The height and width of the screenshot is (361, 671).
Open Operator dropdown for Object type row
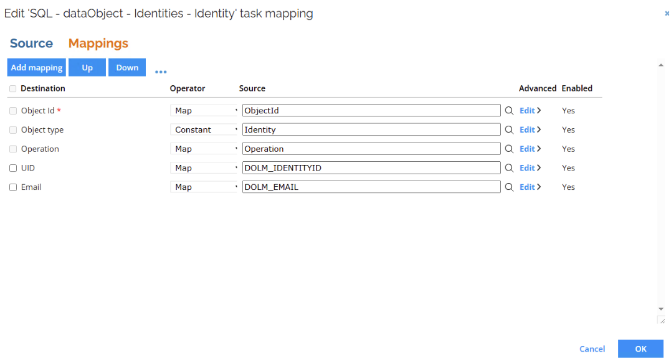204,129
